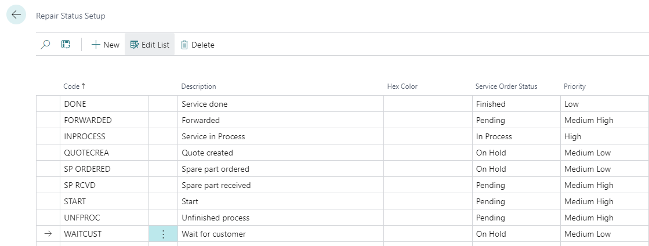Screen dimensions: 649x246
Task: Click the Hex Color cell for INPROCESS
Action: tap(427, 136)
